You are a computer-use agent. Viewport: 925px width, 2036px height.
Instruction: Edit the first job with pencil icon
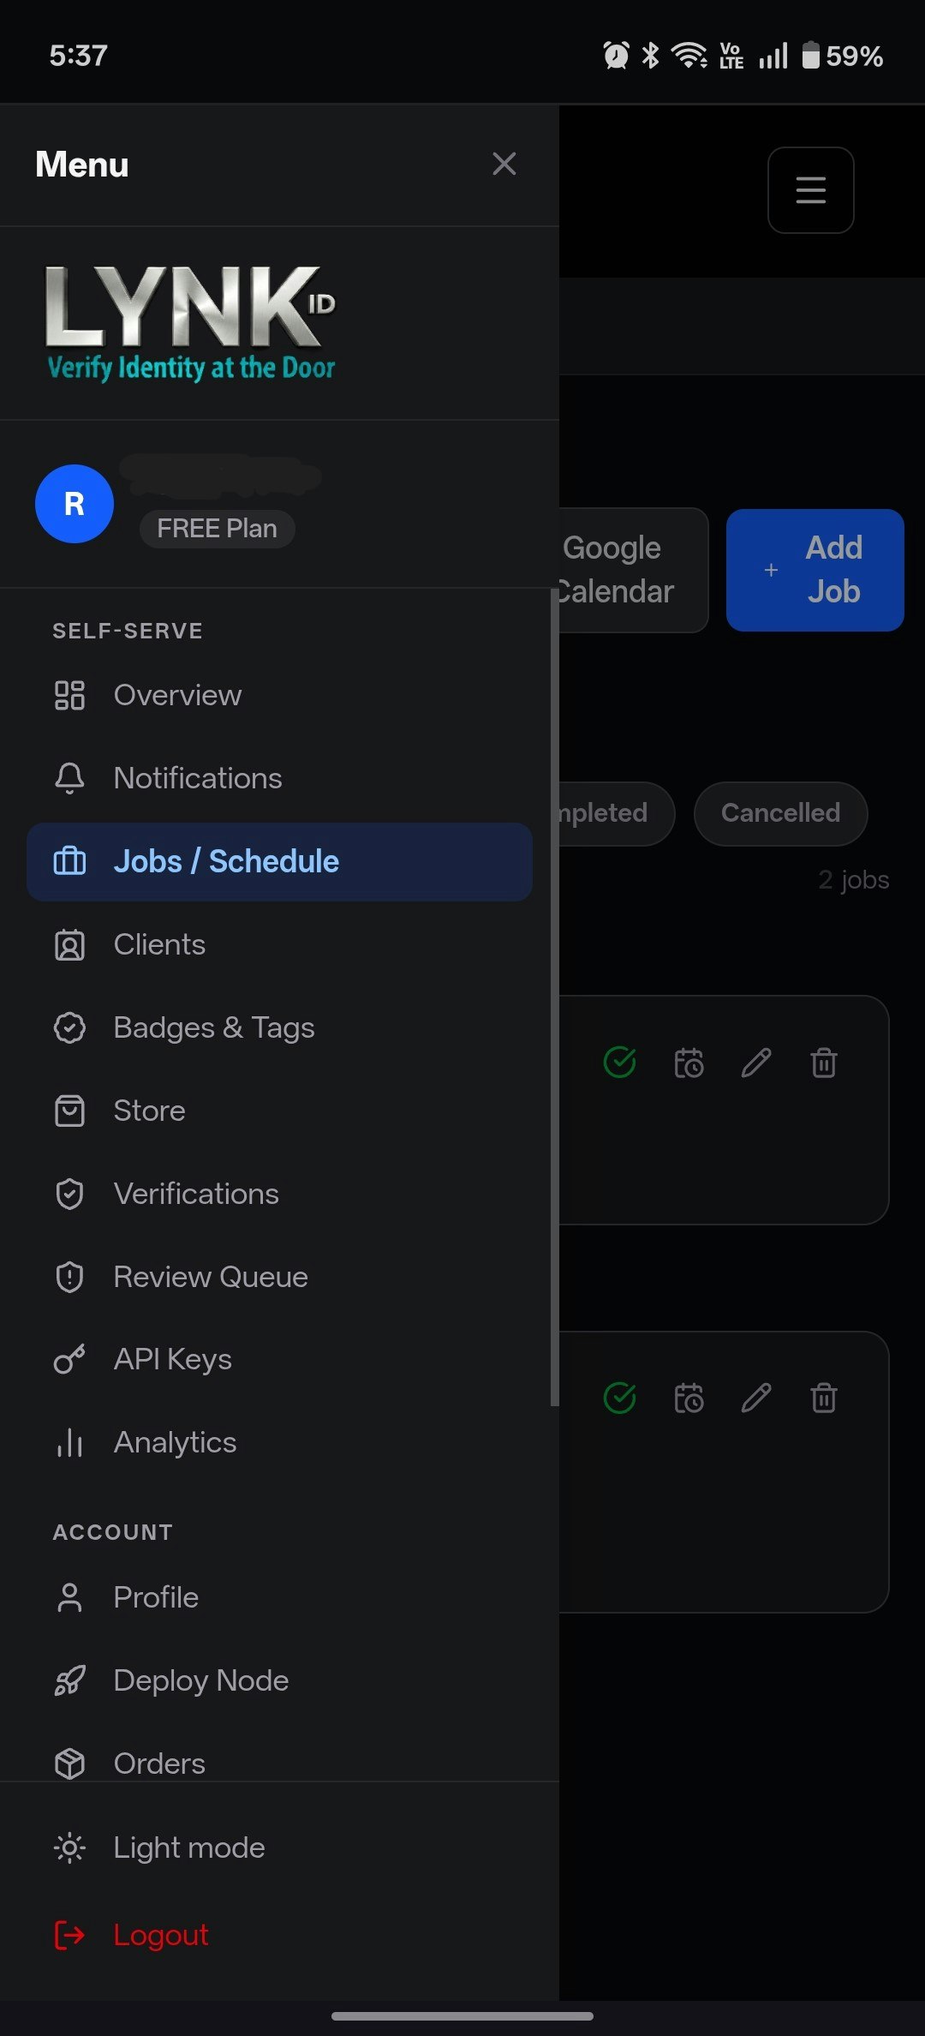(x=756, y=1063)
